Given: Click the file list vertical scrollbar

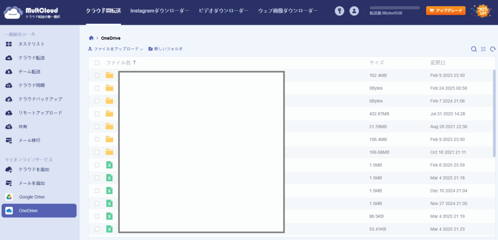Looking at the screenshot, I should pos(494,112).
